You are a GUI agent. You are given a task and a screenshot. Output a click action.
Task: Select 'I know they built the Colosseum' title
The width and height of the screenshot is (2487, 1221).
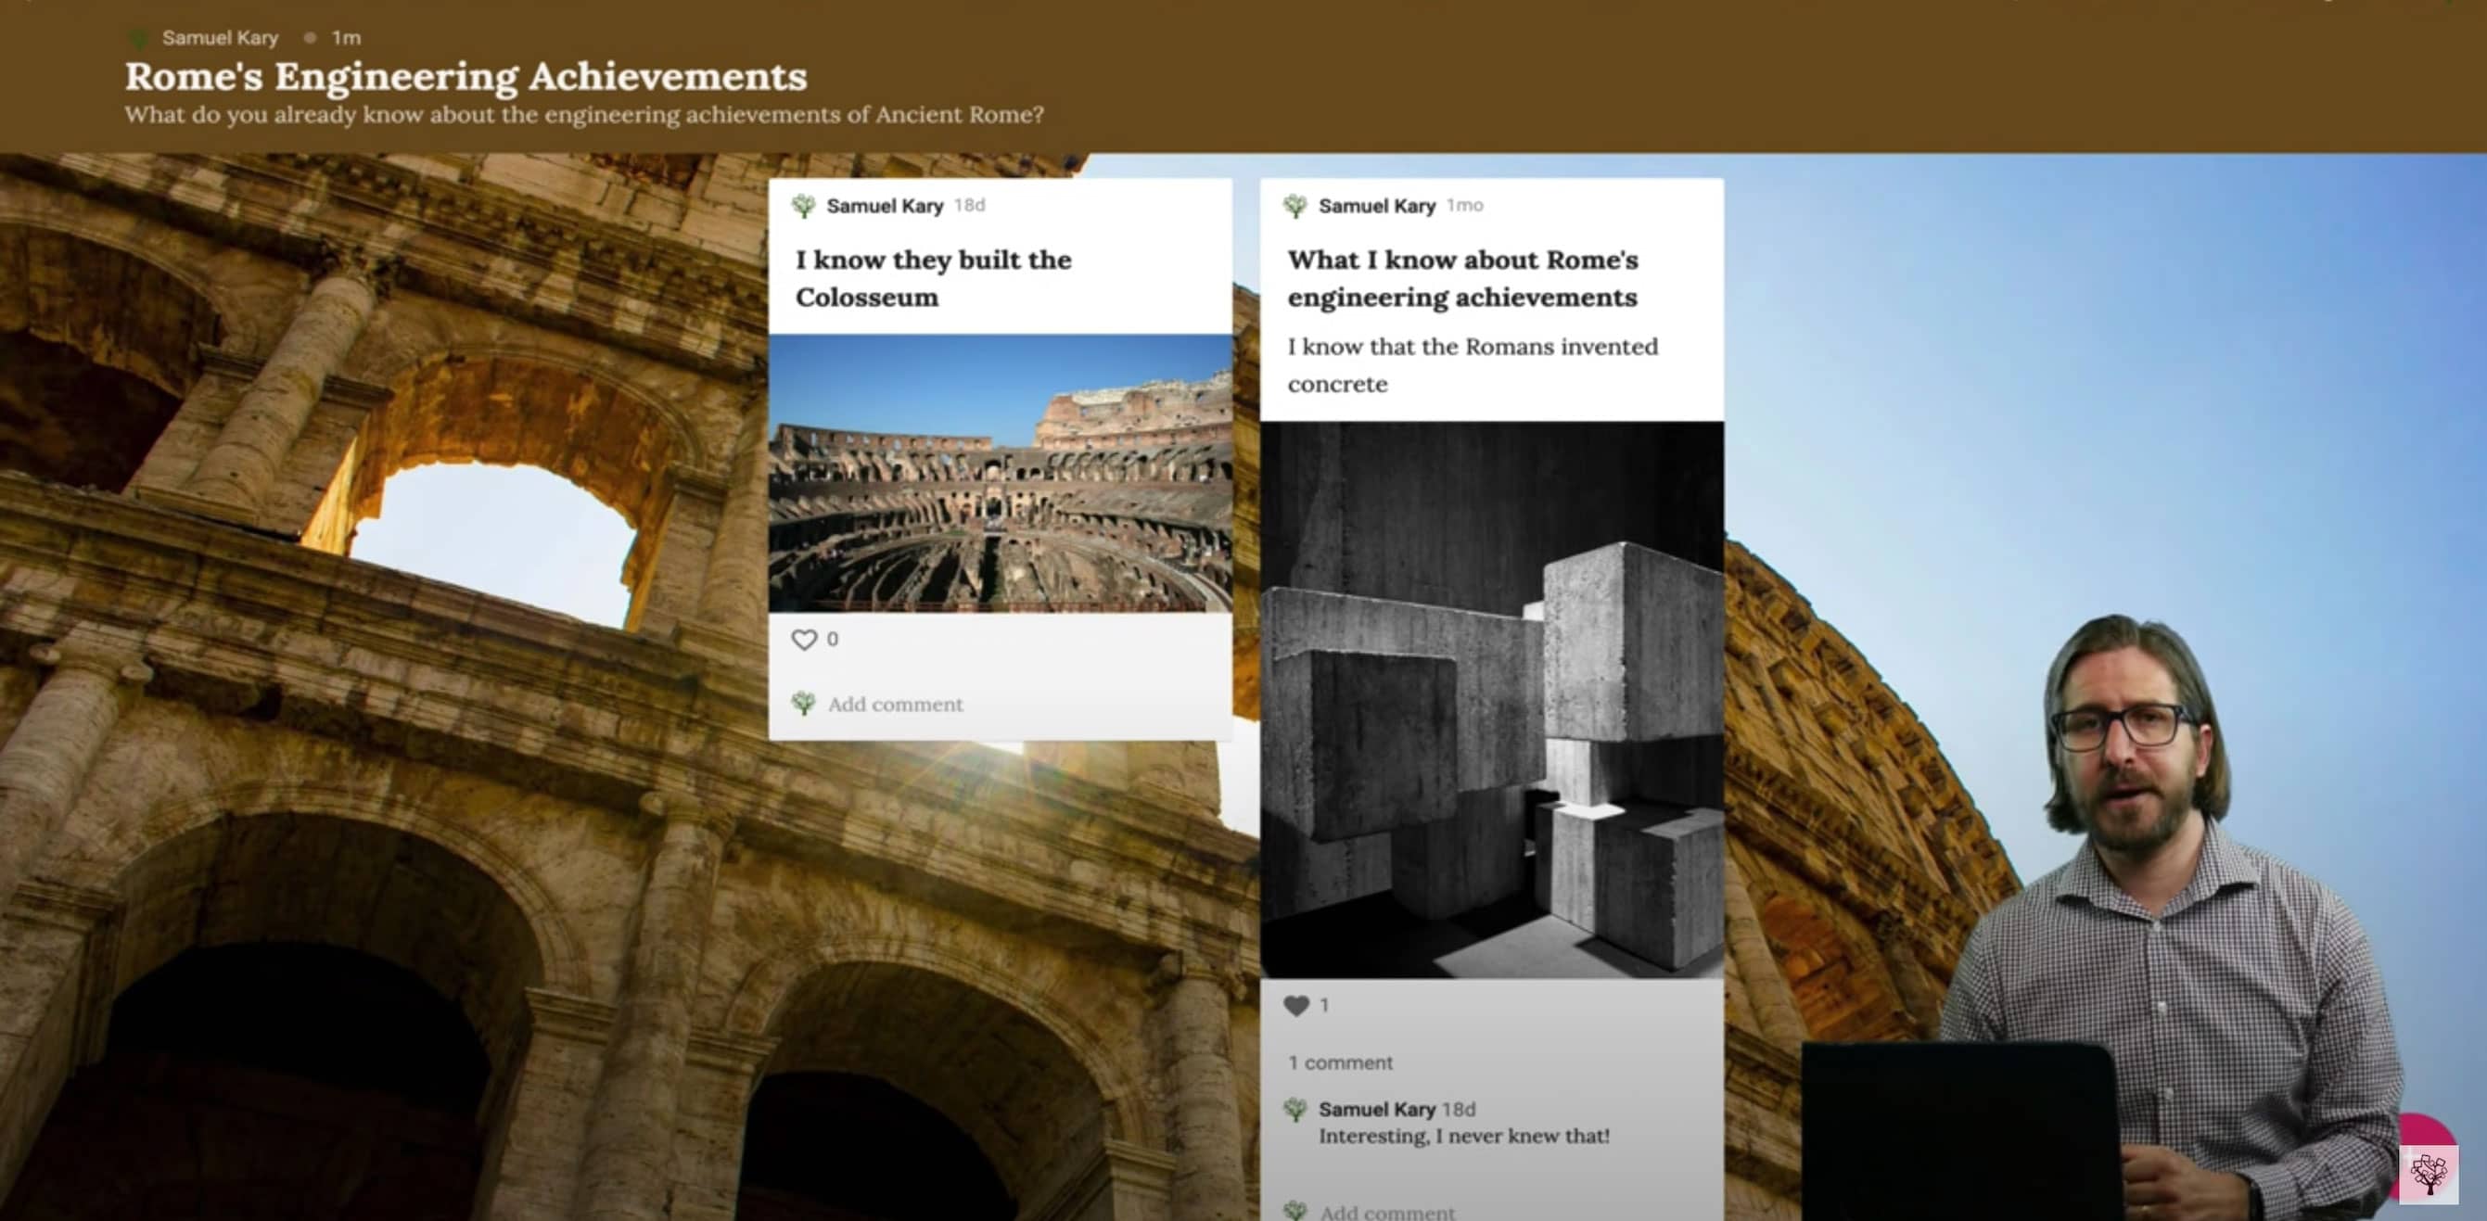pos(933,278)
